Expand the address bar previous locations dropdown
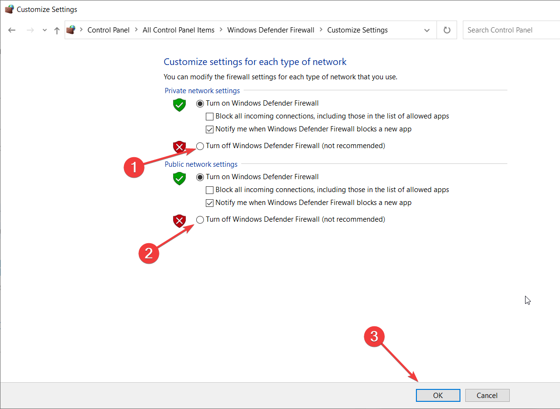 [x=427, y=30]
